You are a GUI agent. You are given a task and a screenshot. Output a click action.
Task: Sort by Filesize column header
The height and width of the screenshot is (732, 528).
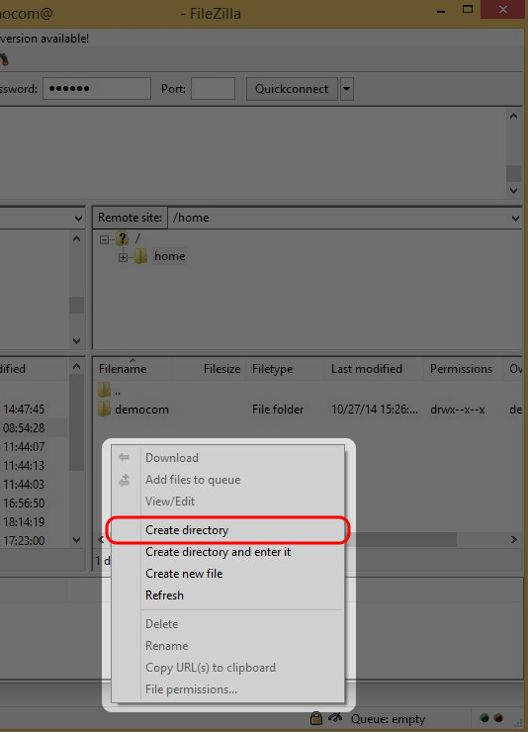(209, 369)
